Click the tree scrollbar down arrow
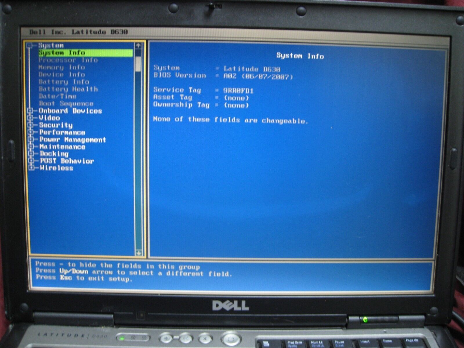 click(x=139, y=253)
